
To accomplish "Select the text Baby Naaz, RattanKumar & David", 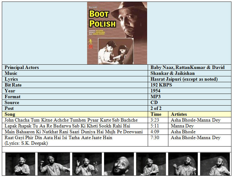I will 187,67.
